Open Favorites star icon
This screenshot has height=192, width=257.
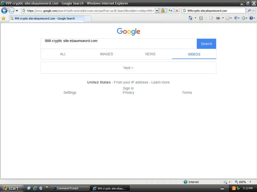point(3,18)
